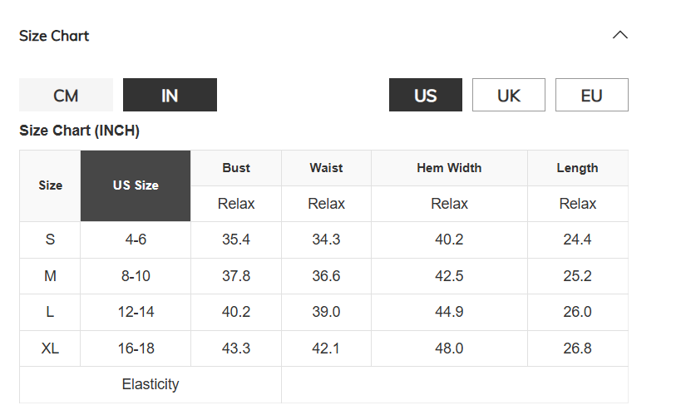Switch to UK sizing

pyautogui.click(x=508, y=95)
